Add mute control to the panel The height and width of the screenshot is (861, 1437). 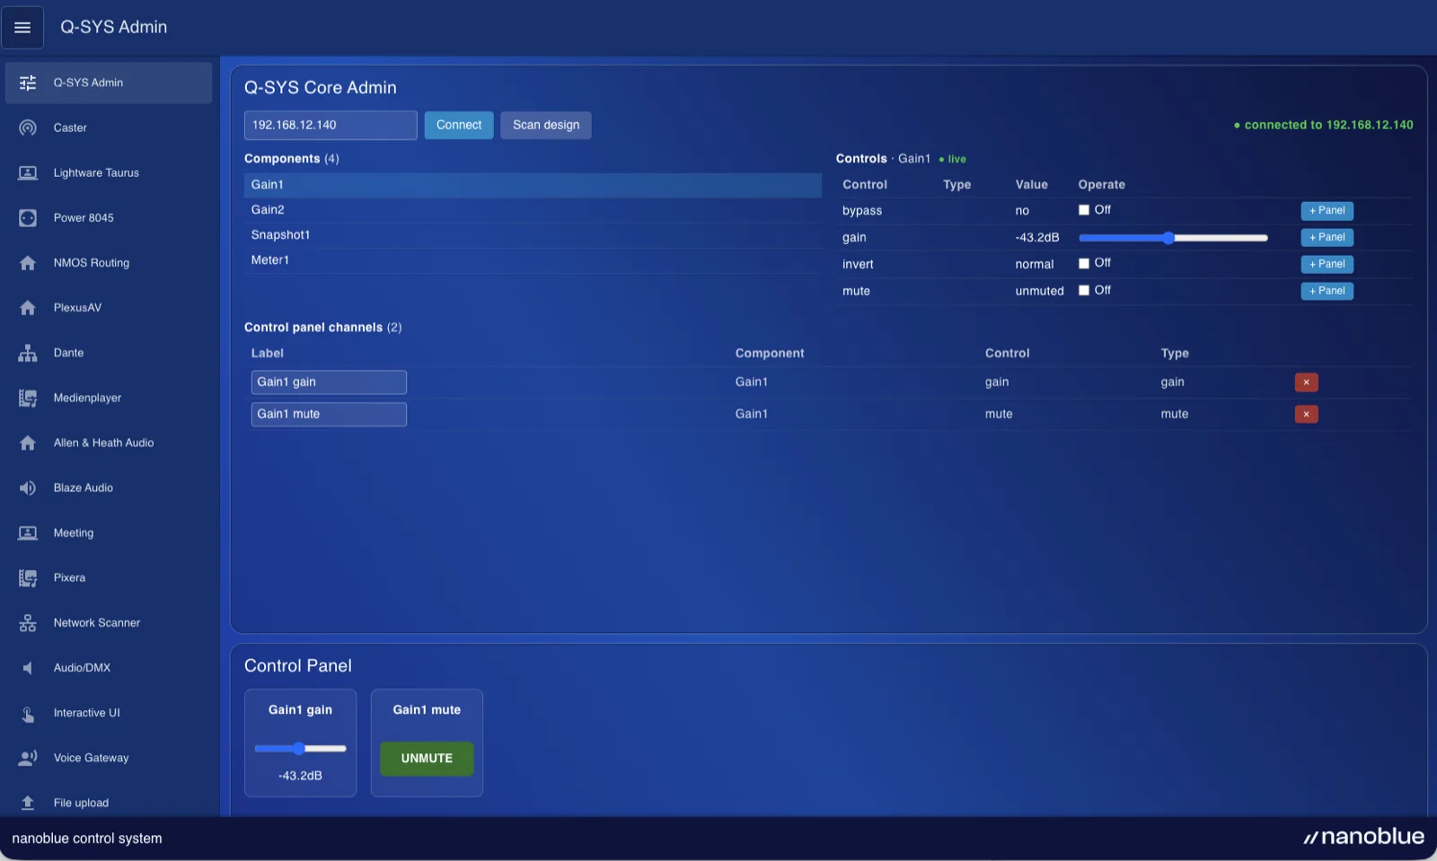click(x=1327, y=291)
